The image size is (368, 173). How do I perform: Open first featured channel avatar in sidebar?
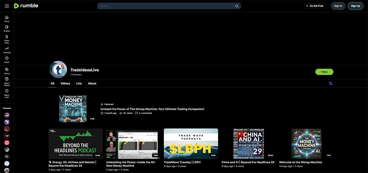pos(7,115)
